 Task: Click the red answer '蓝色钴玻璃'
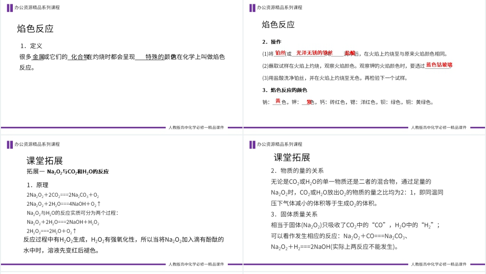[x=439, y=65]
